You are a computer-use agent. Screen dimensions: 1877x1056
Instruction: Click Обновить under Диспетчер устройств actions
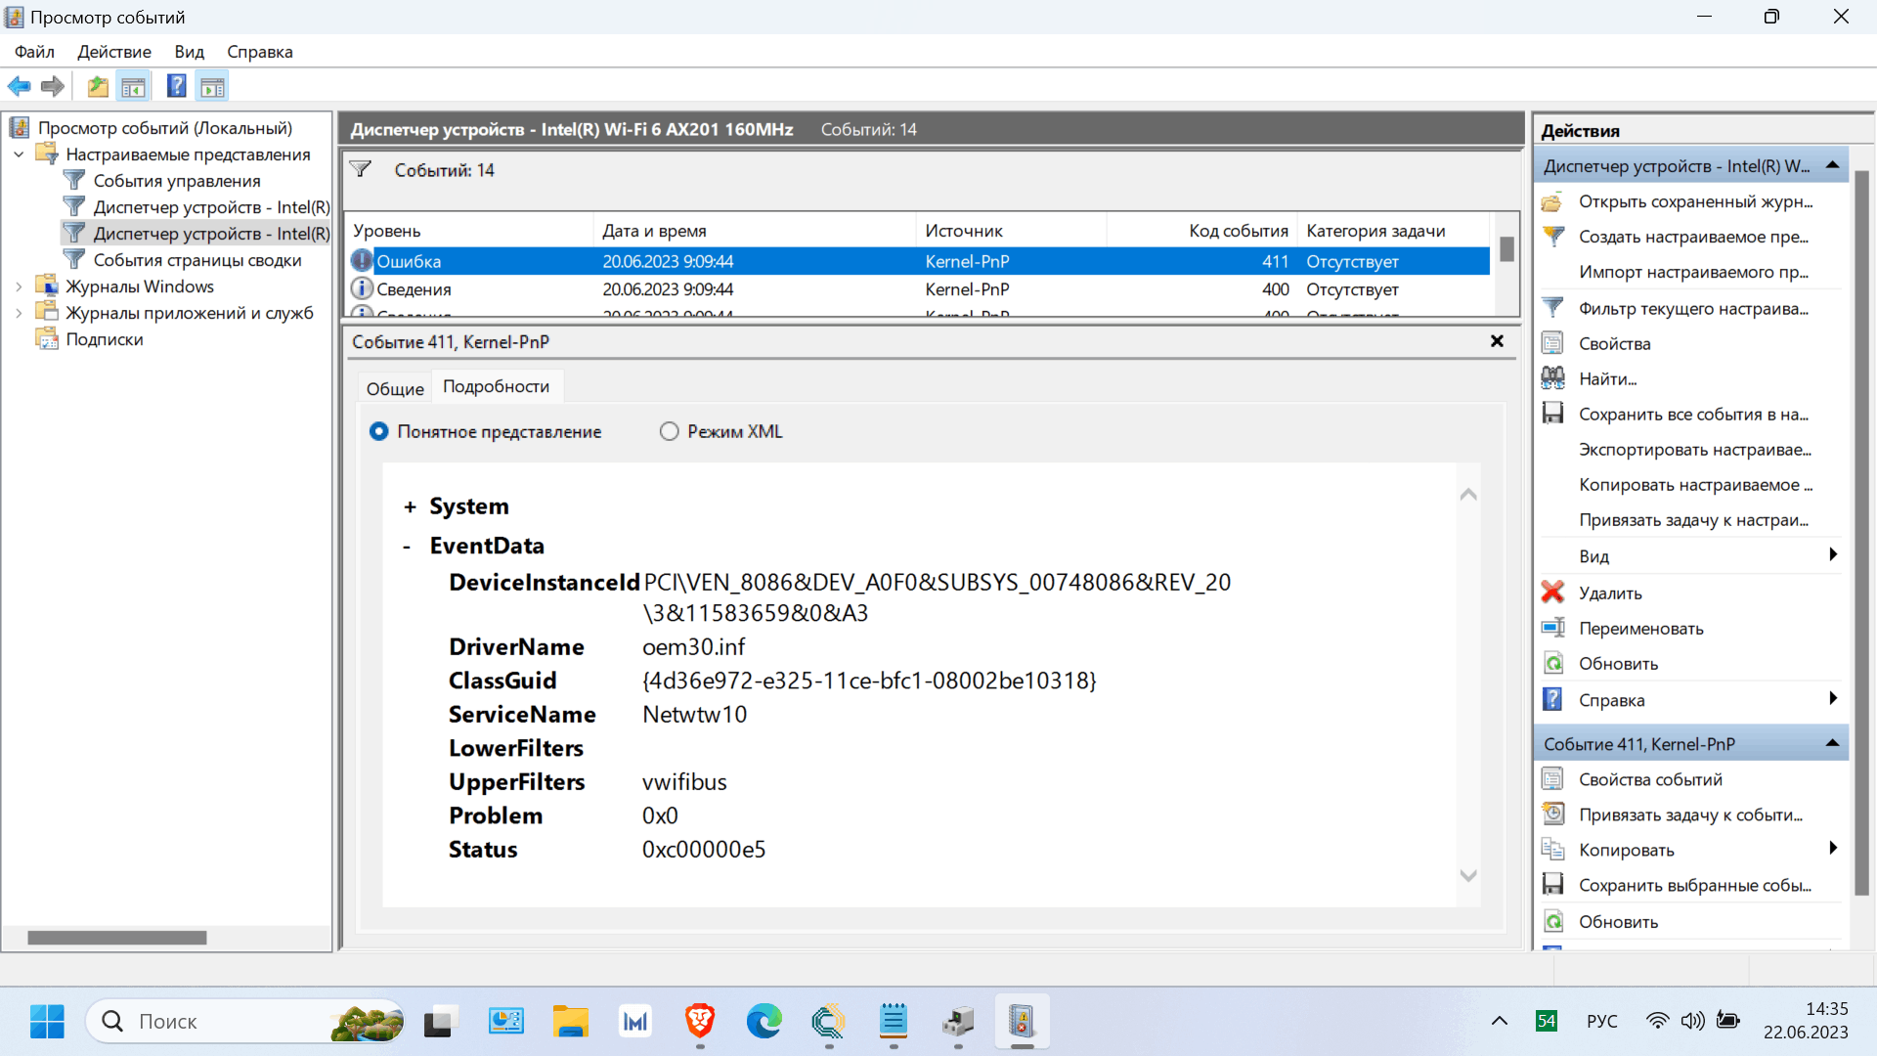[1618, 664]
